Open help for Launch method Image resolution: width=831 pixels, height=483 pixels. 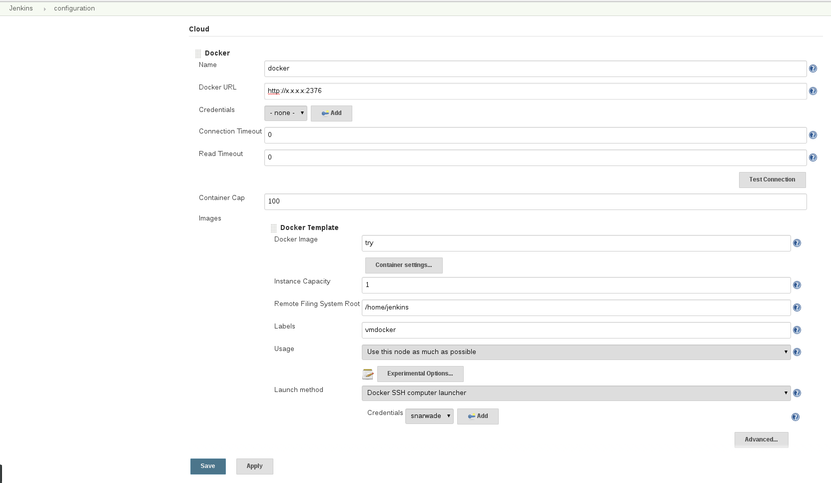point(797,393)
